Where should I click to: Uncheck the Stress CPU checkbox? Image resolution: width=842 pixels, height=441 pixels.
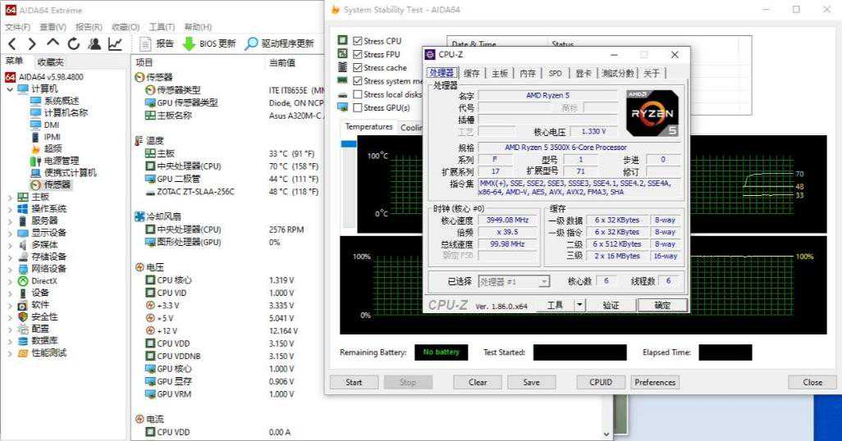358,41
